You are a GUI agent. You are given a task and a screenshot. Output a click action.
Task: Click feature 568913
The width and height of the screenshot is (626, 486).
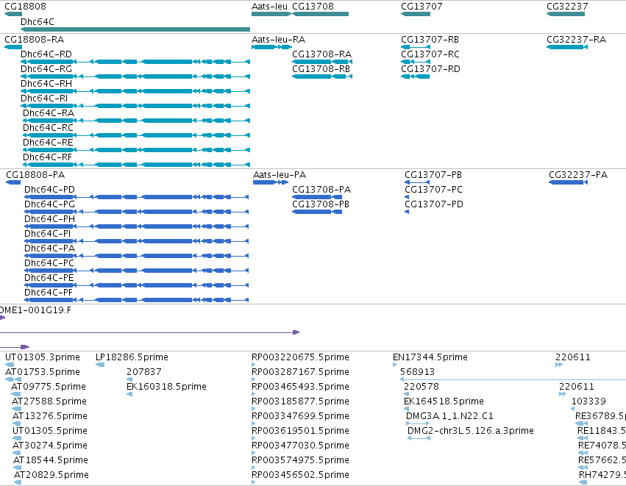coord(513,379)
